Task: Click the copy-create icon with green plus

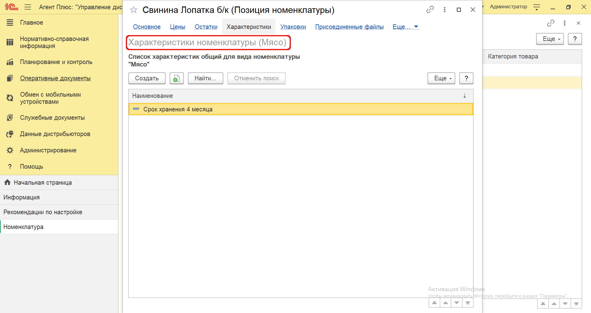Action: [x=176, y=78]
